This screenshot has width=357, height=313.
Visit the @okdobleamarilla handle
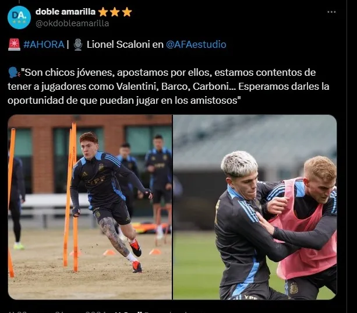point(72,23)
